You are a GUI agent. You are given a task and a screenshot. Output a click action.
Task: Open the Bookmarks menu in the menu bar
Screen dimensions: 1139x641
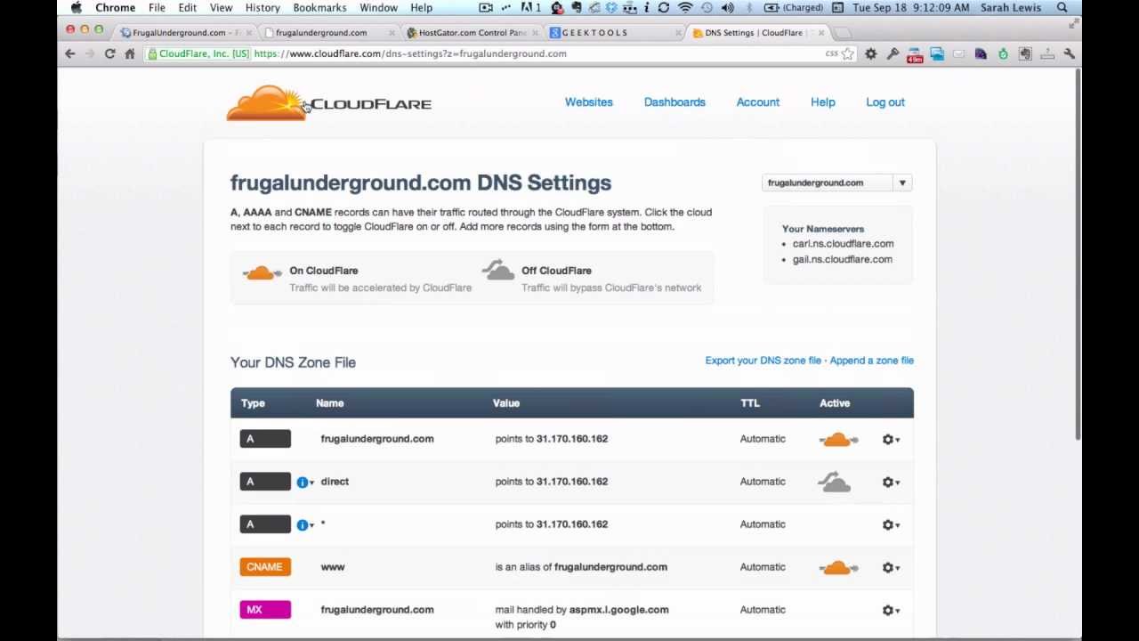(x=319, y=8)
